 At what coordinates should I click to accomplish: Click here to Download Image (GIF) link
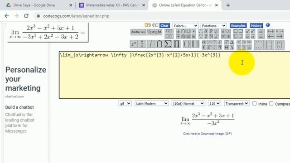coord(208,134)
